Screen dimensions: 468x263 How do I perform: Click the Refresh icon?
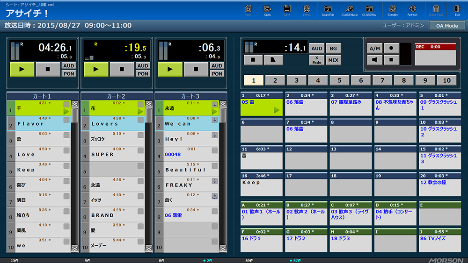pos(412,9)
